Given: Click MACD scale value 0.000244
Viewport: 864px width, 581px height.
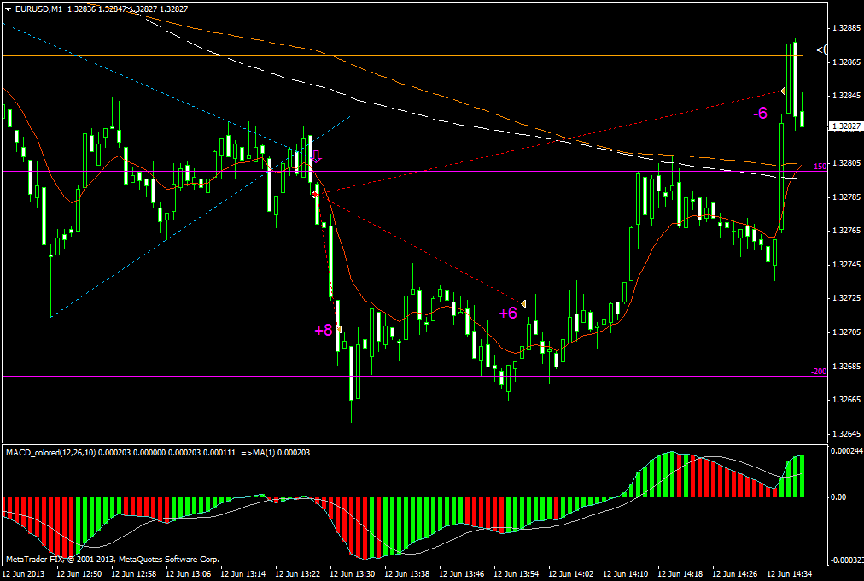Looking at the screenshot, I should 846,450.
